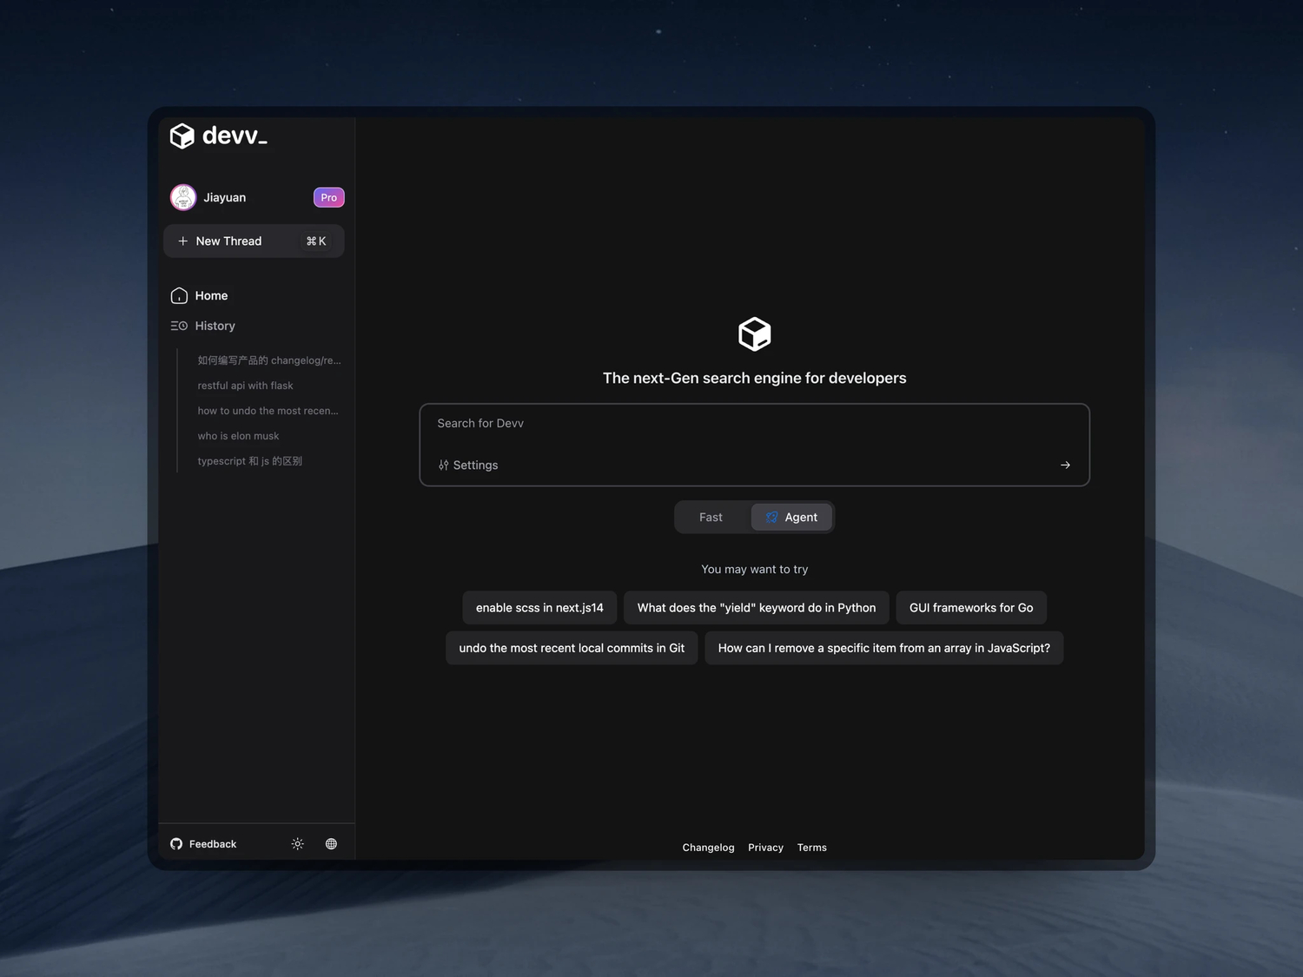Switch search mode to Fast
The width and height of the screenshot is (1303, 977).
click(x=711, y=517)
